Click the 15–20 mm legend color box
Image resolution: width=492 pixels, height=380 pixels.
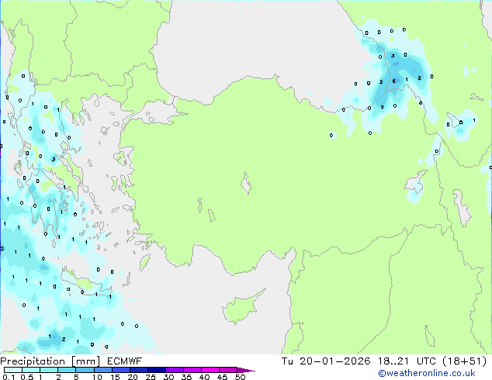point(121,370)
